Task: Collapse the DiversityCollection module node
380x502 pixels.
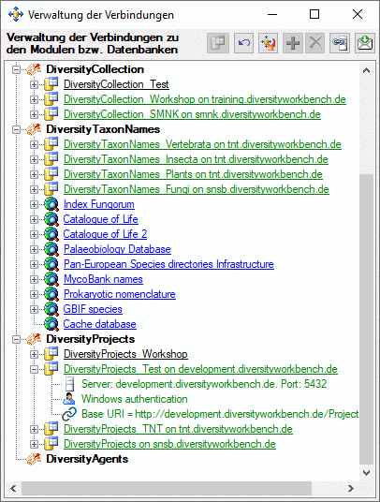Action: pos(16,69)
